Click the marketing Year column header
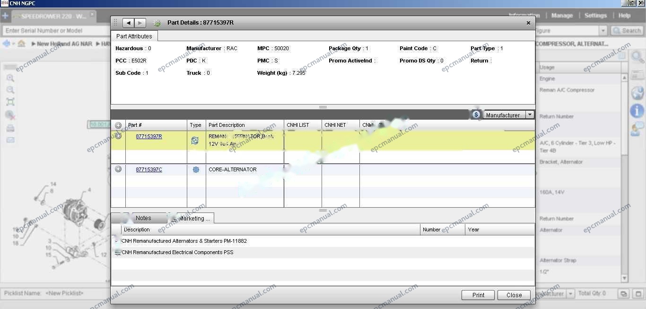The height and width of the screenshot is (309, 646). 500,230
